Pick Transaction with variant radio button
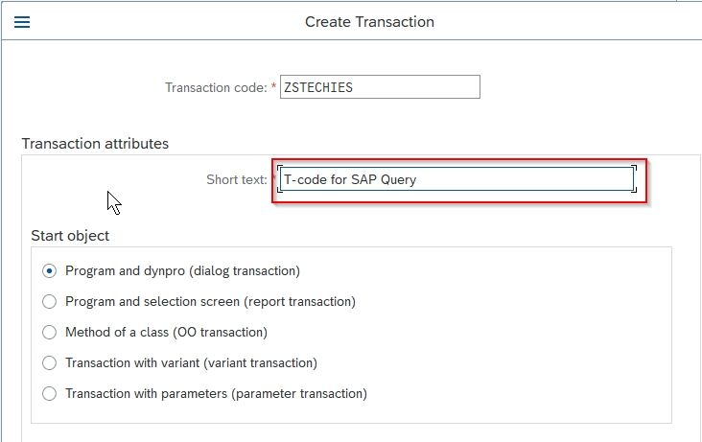The width and height of the screenshot is (702, 442). 49,362
